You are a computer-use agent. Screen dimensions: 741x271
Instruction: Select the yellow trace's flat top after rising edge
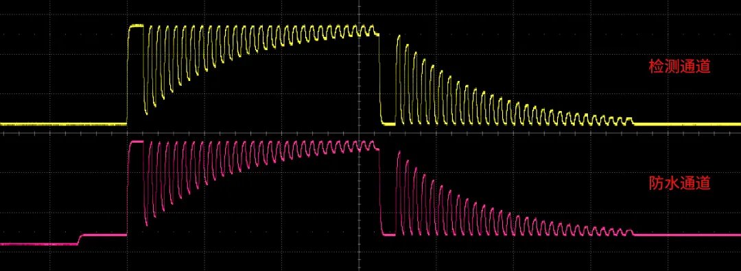click(x=136, y=27)
